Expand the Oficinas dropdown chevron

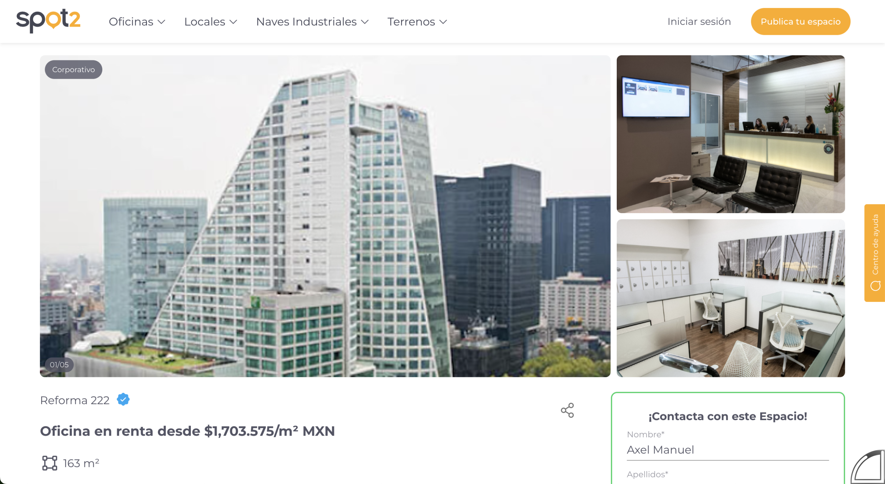coord(161,22)
